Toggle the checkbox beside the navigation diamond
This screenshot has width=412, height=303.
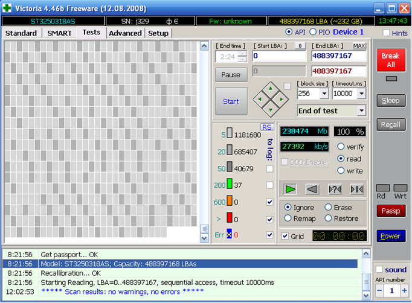coord(288,86)
